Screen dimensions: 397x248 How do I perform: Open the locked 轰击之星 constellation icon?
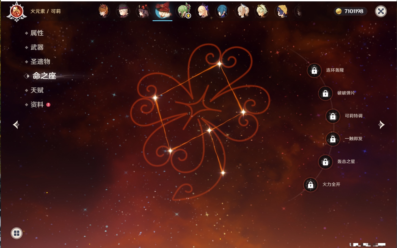click(x=326, y=162)
